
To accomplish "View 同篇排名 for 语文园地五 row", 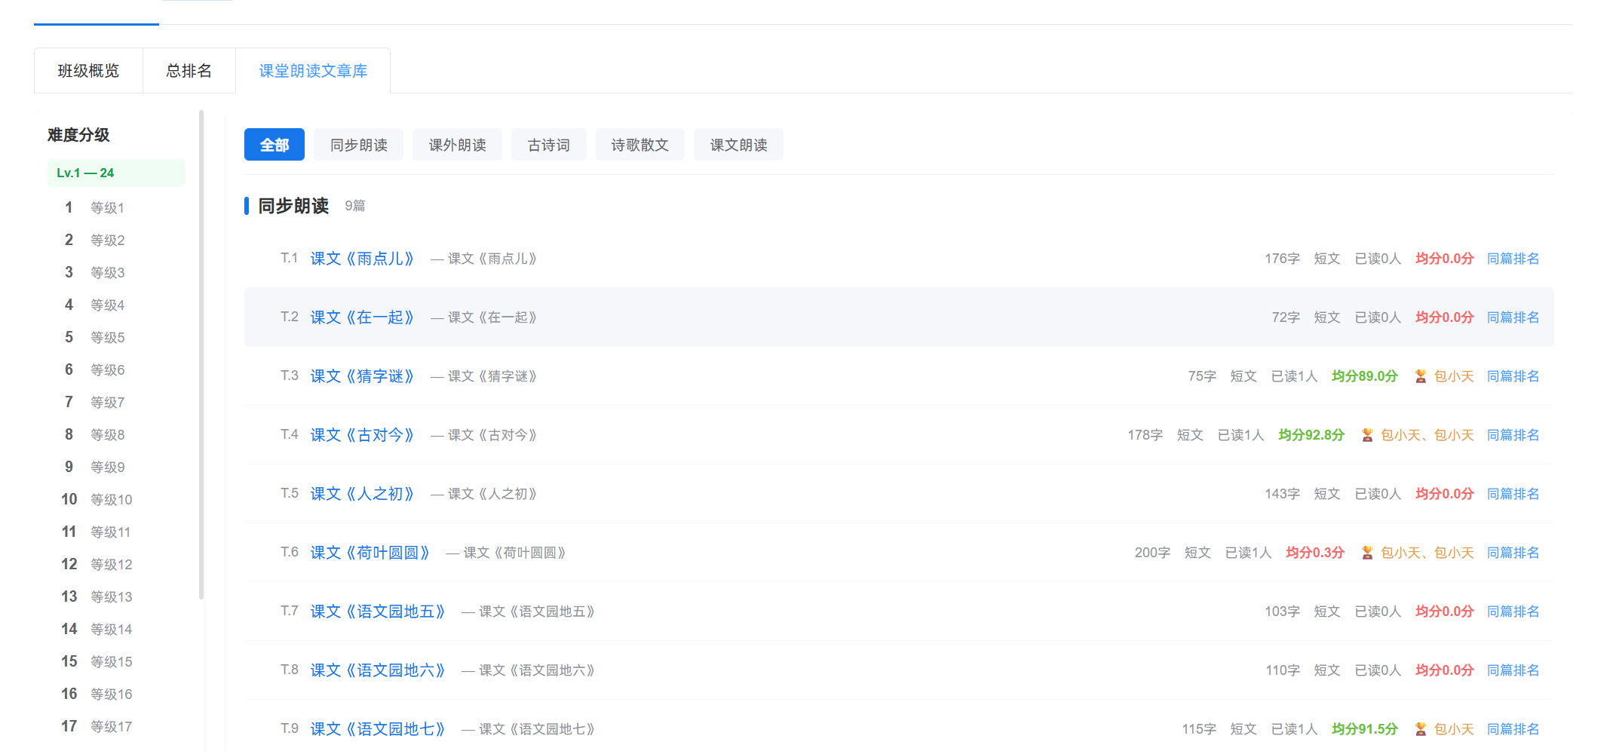I will click(x=1513, y=612).
